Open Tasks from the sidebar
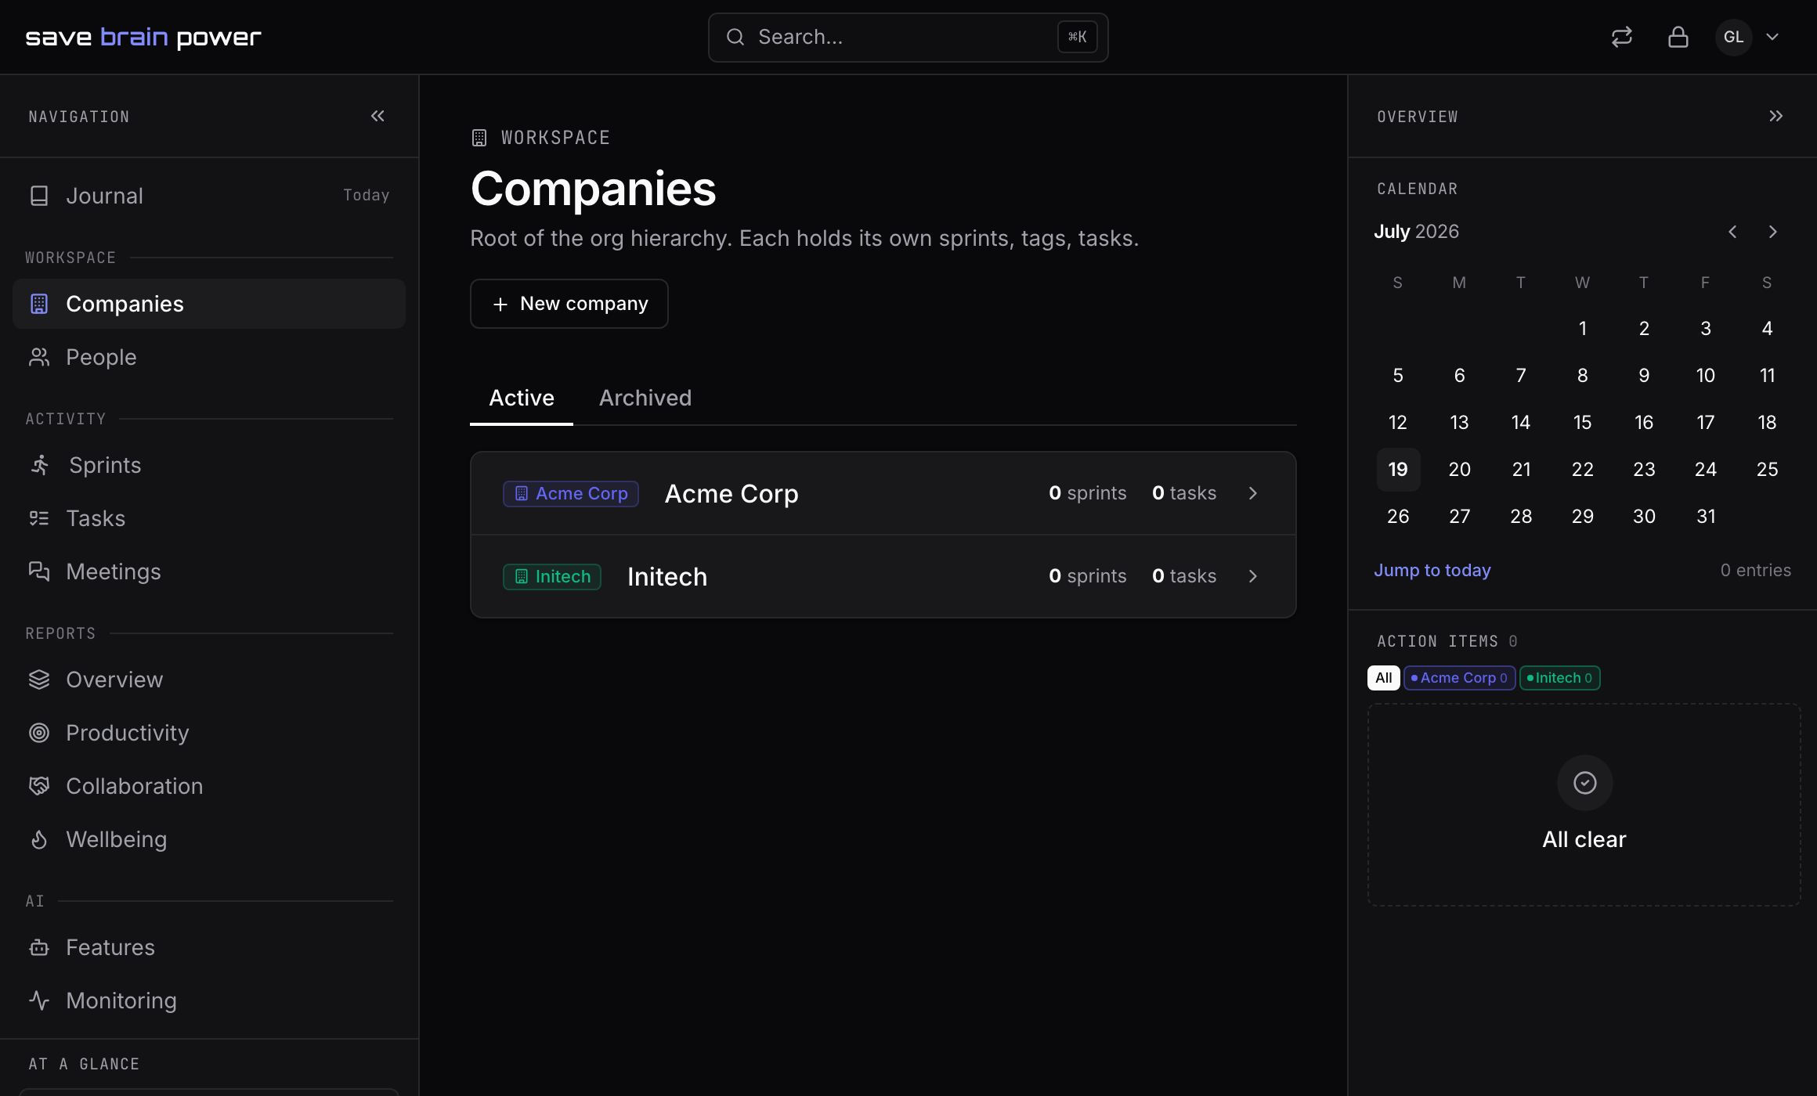 pos(209,518)
